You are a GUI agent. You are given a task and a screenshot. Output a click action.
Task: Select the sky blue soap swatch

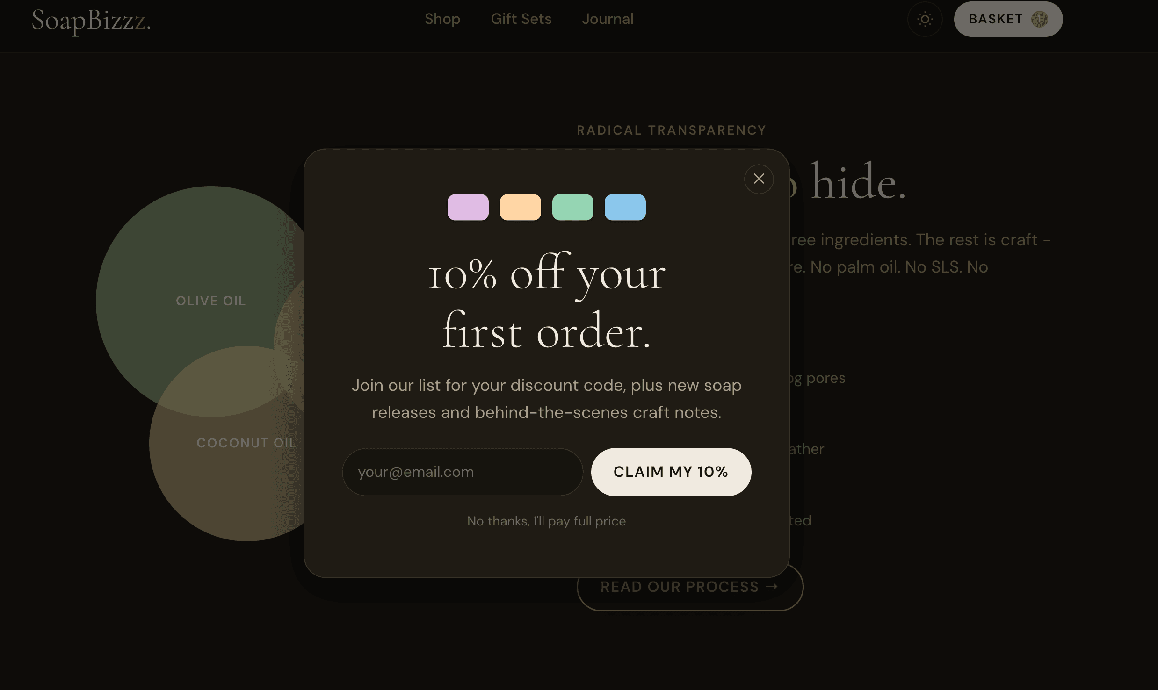[x=625, y=207]
